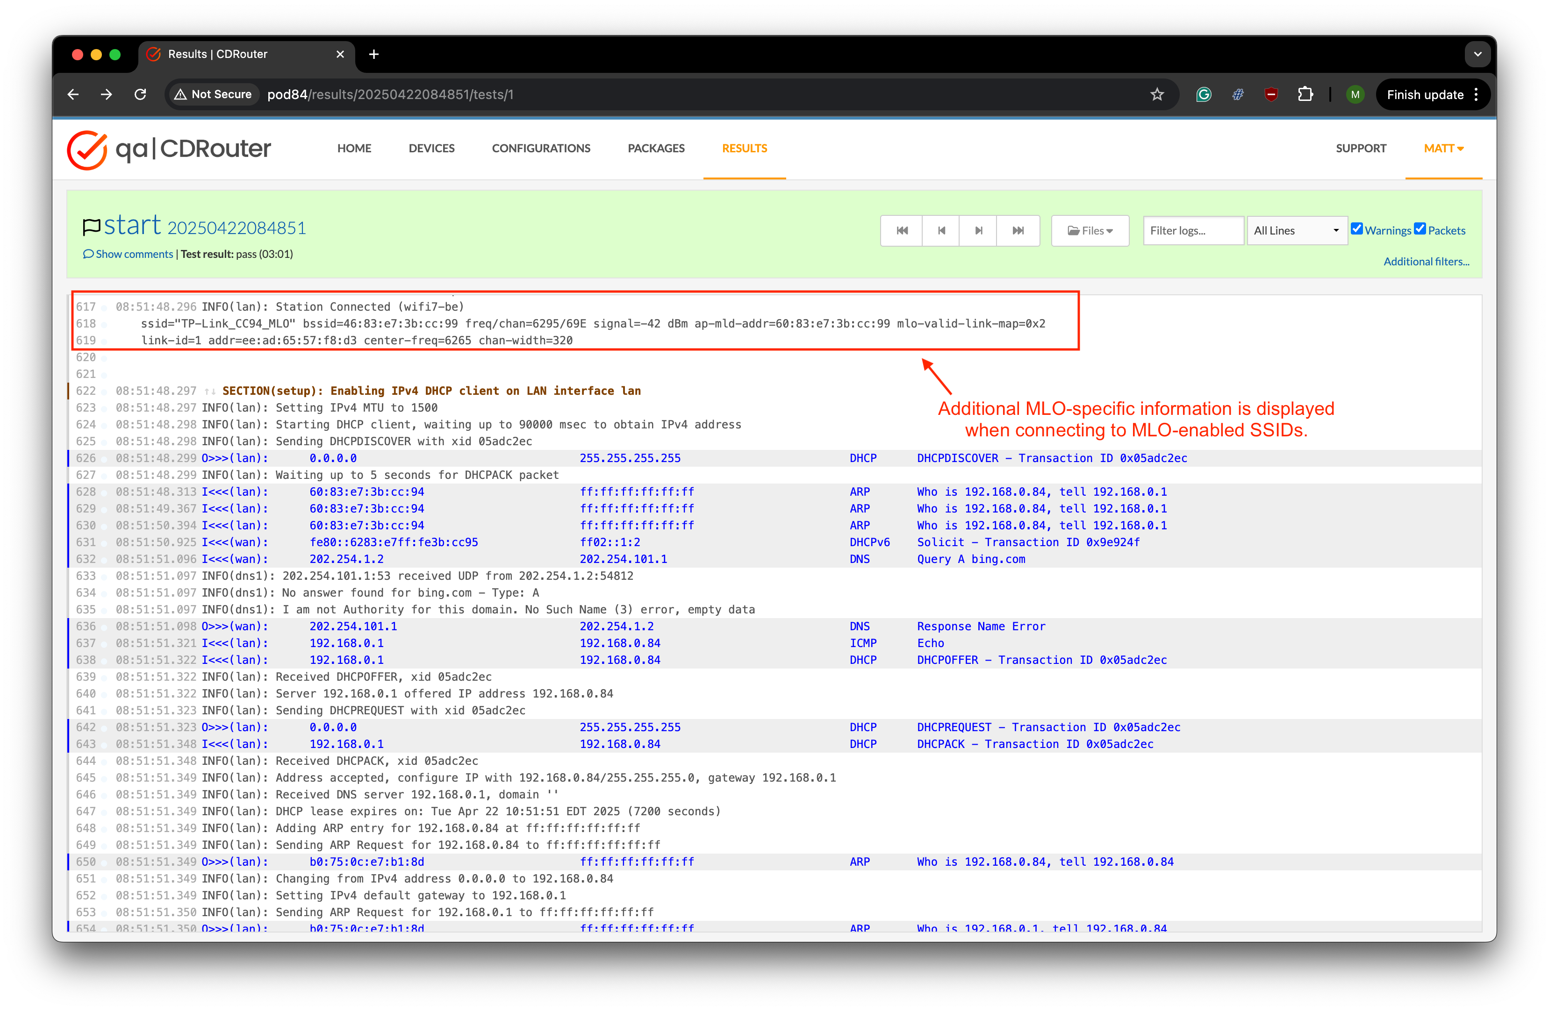Image resolution: width=1549 pixels, height=1011 pixels.
Task: Select the DNS Query A bing.com packet
Action: [x=774, y=559]
